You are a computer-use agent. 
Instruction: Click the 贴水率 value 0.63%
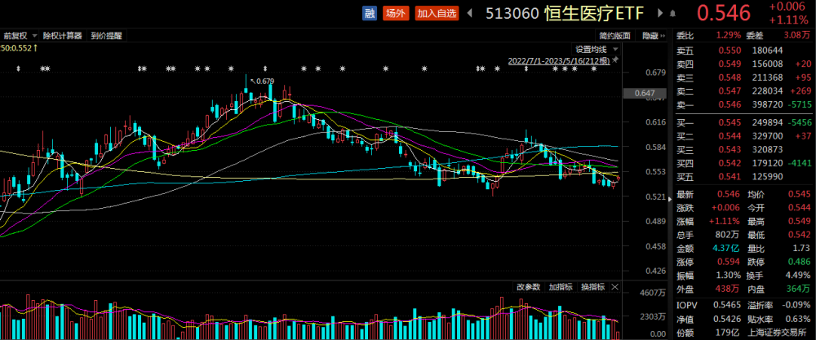pyautogui.click(x=799, y=319)
